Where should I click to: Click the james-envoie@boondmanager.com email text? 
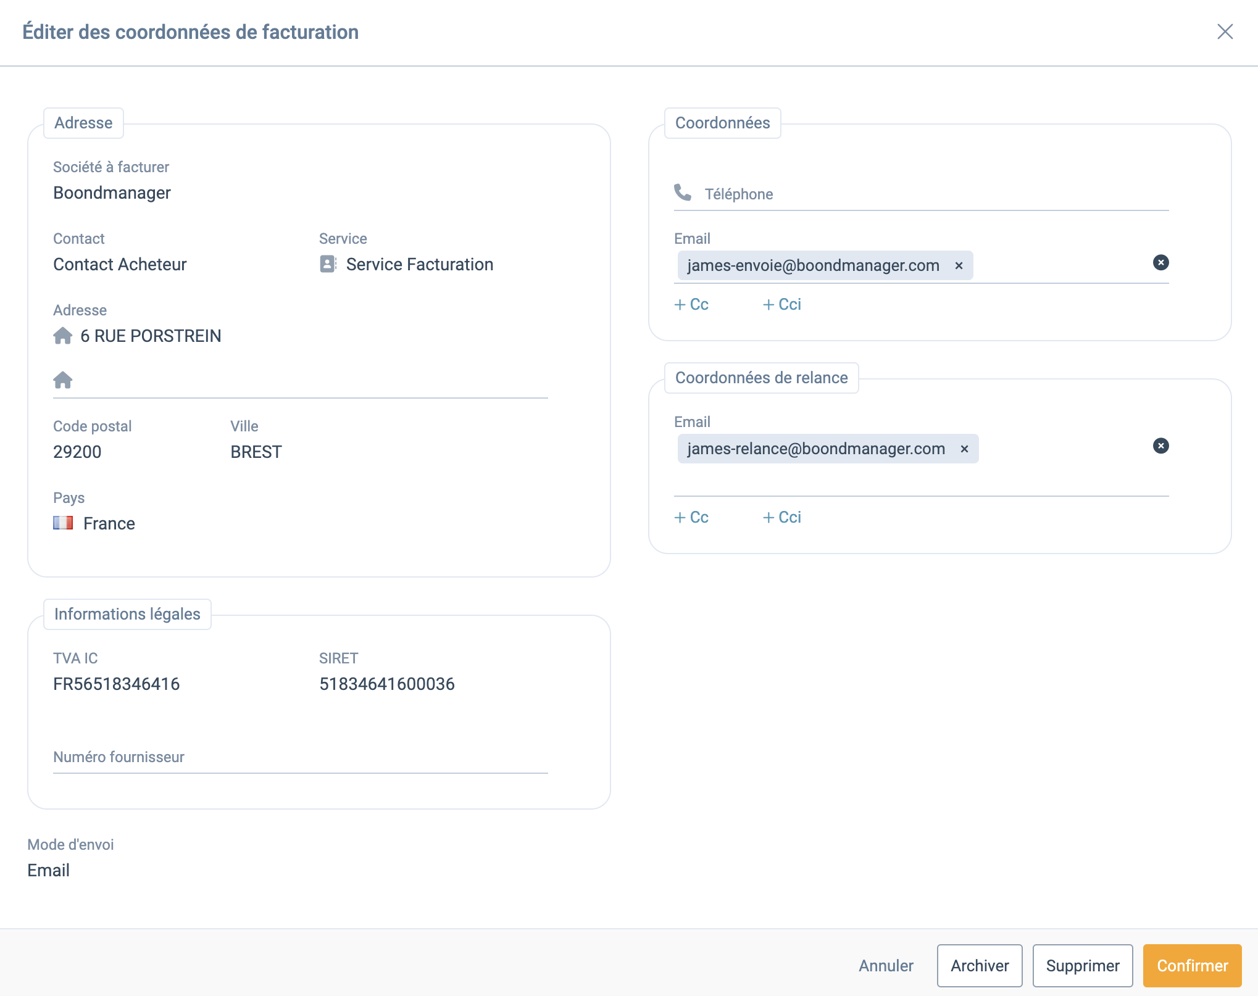point(813,265)
